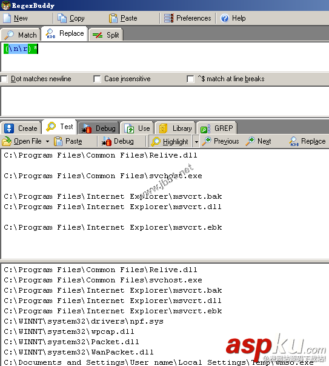Click msvcrt.ebk line in test input
The height and width of the screenshot is (366, 329).
[113, 227]
